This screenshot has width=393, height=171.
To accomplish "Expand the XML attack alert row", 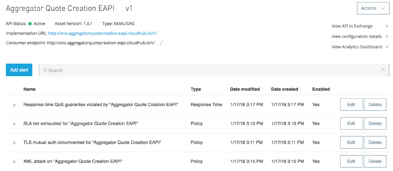I will 14,161.
